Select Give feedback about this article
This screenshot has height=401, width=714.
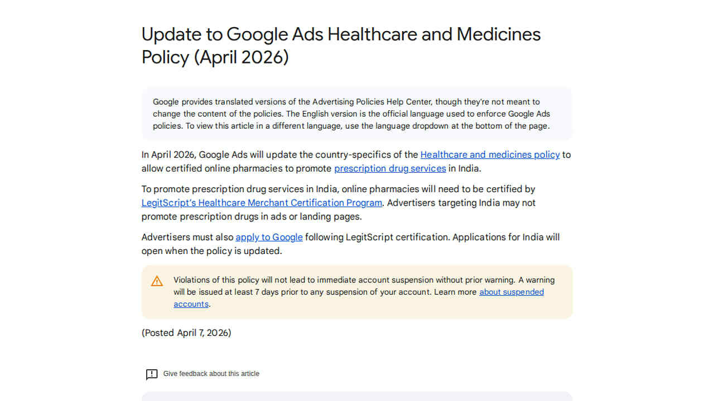[211, 374]
